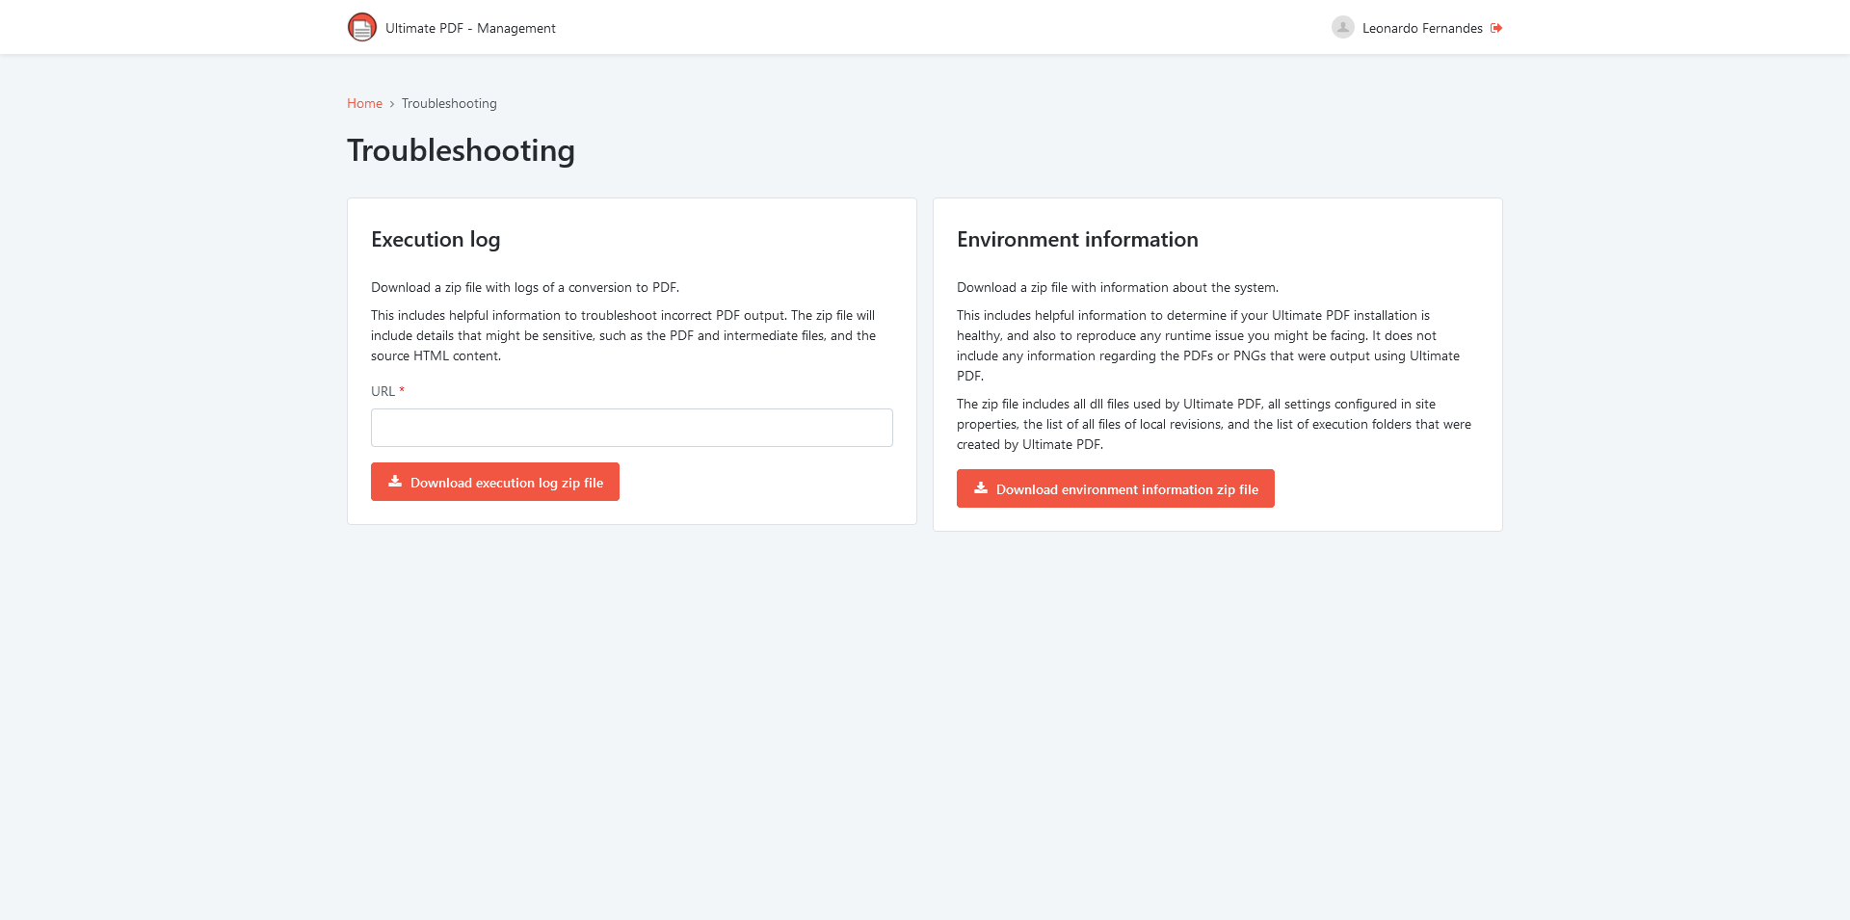Click the environment information description text
Image resolution: width=1850 pixels, height=920 pixels.
[x=1117, y=287]
